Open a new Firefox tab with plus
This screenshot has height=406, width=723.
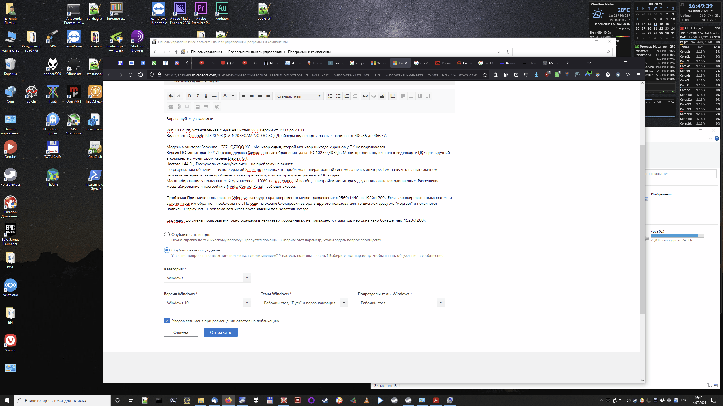pos(578,63)
